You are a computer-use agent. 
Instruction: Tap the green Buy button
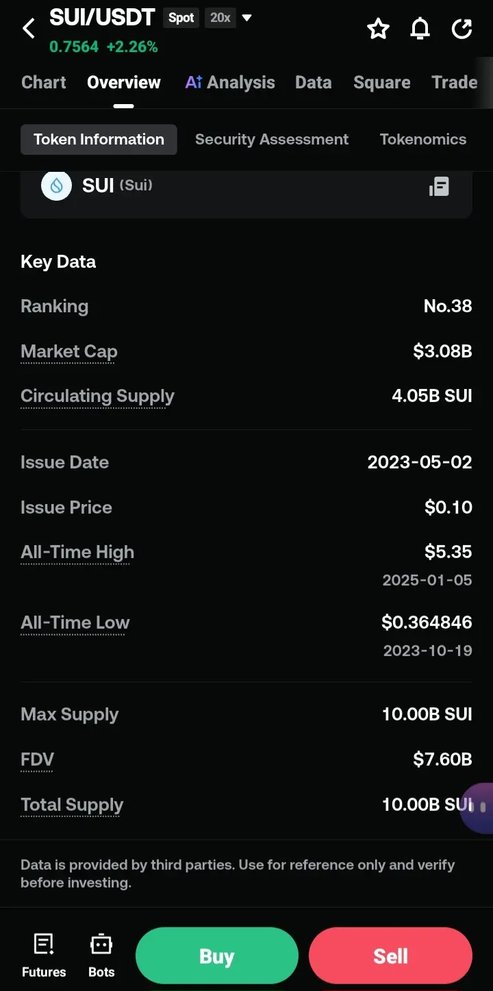(217, 956)
